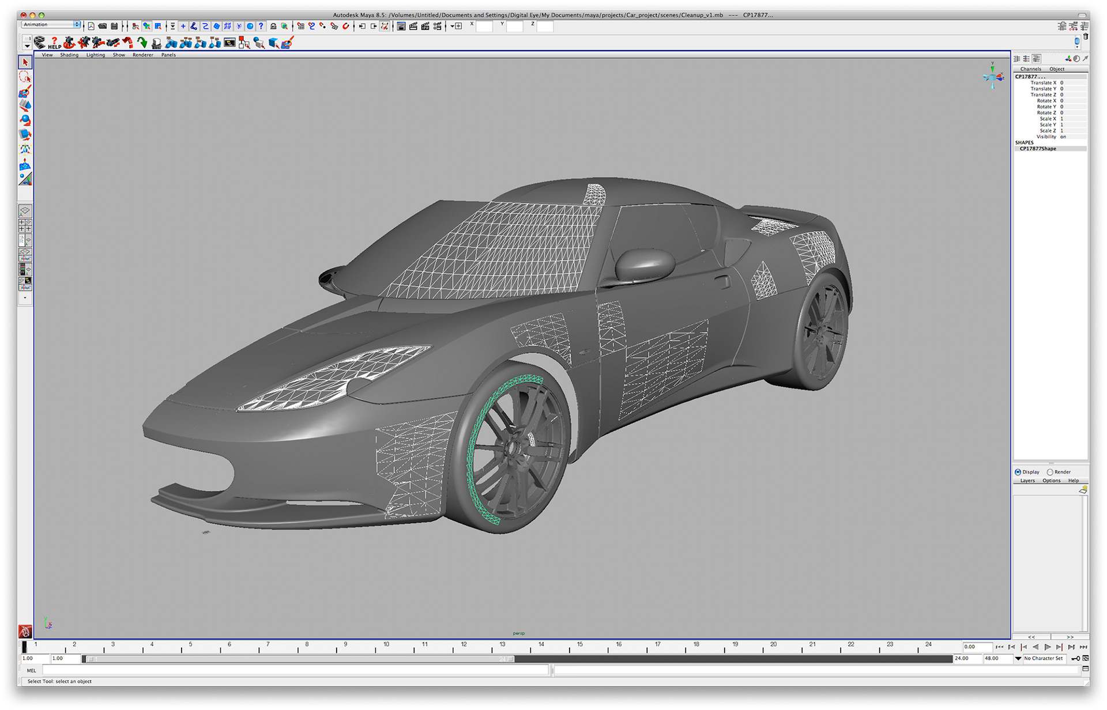The width and height of the screenshot is (1107, 710).
Task: Click the snap to grids icon
Action: 300,26
